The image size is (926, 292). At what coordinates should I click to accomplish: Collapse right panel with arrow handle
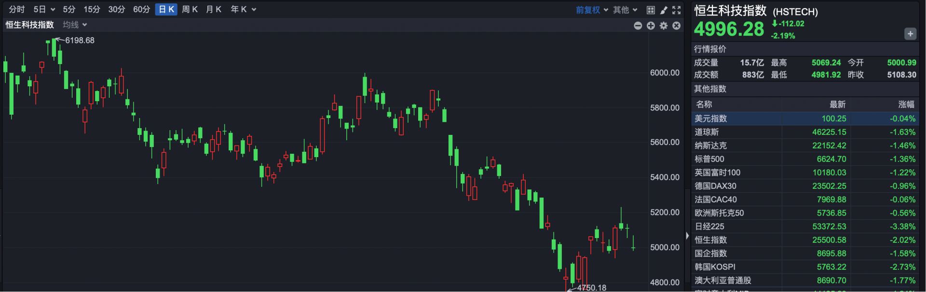pyautogui.click(x=687, y=236)
